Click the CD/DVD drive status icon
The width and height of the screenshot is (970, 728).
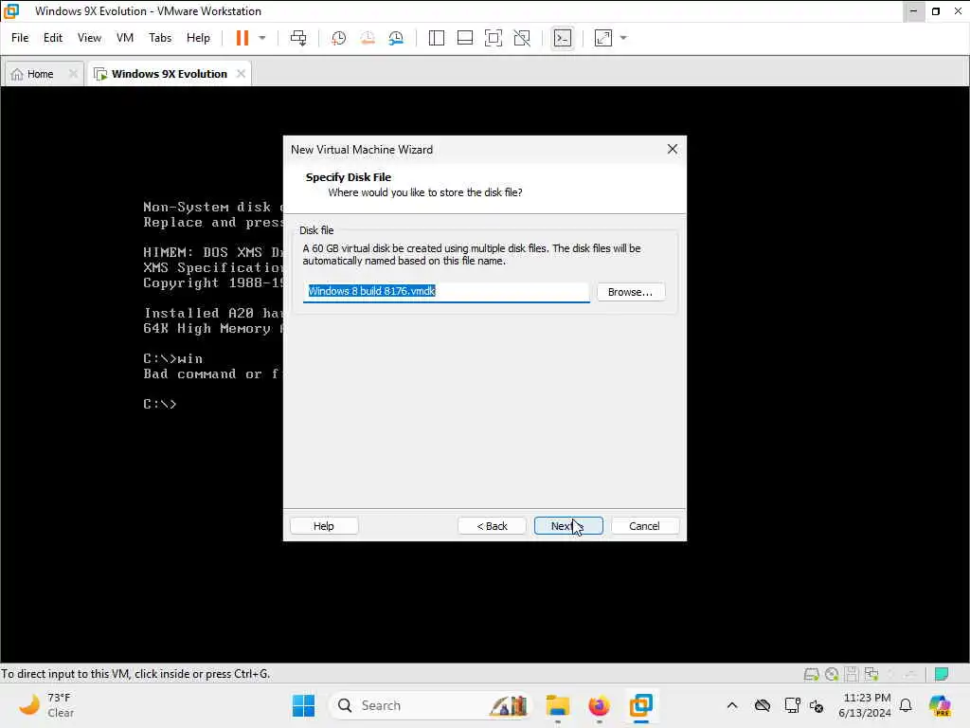click(832, 674)
